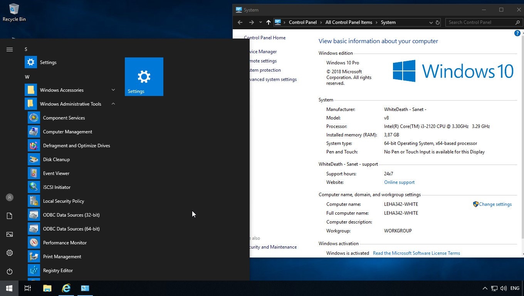This screenshot has width=524, height=296.
Task: Open Defragment and Optimize Drives
Action: (72, 146)
